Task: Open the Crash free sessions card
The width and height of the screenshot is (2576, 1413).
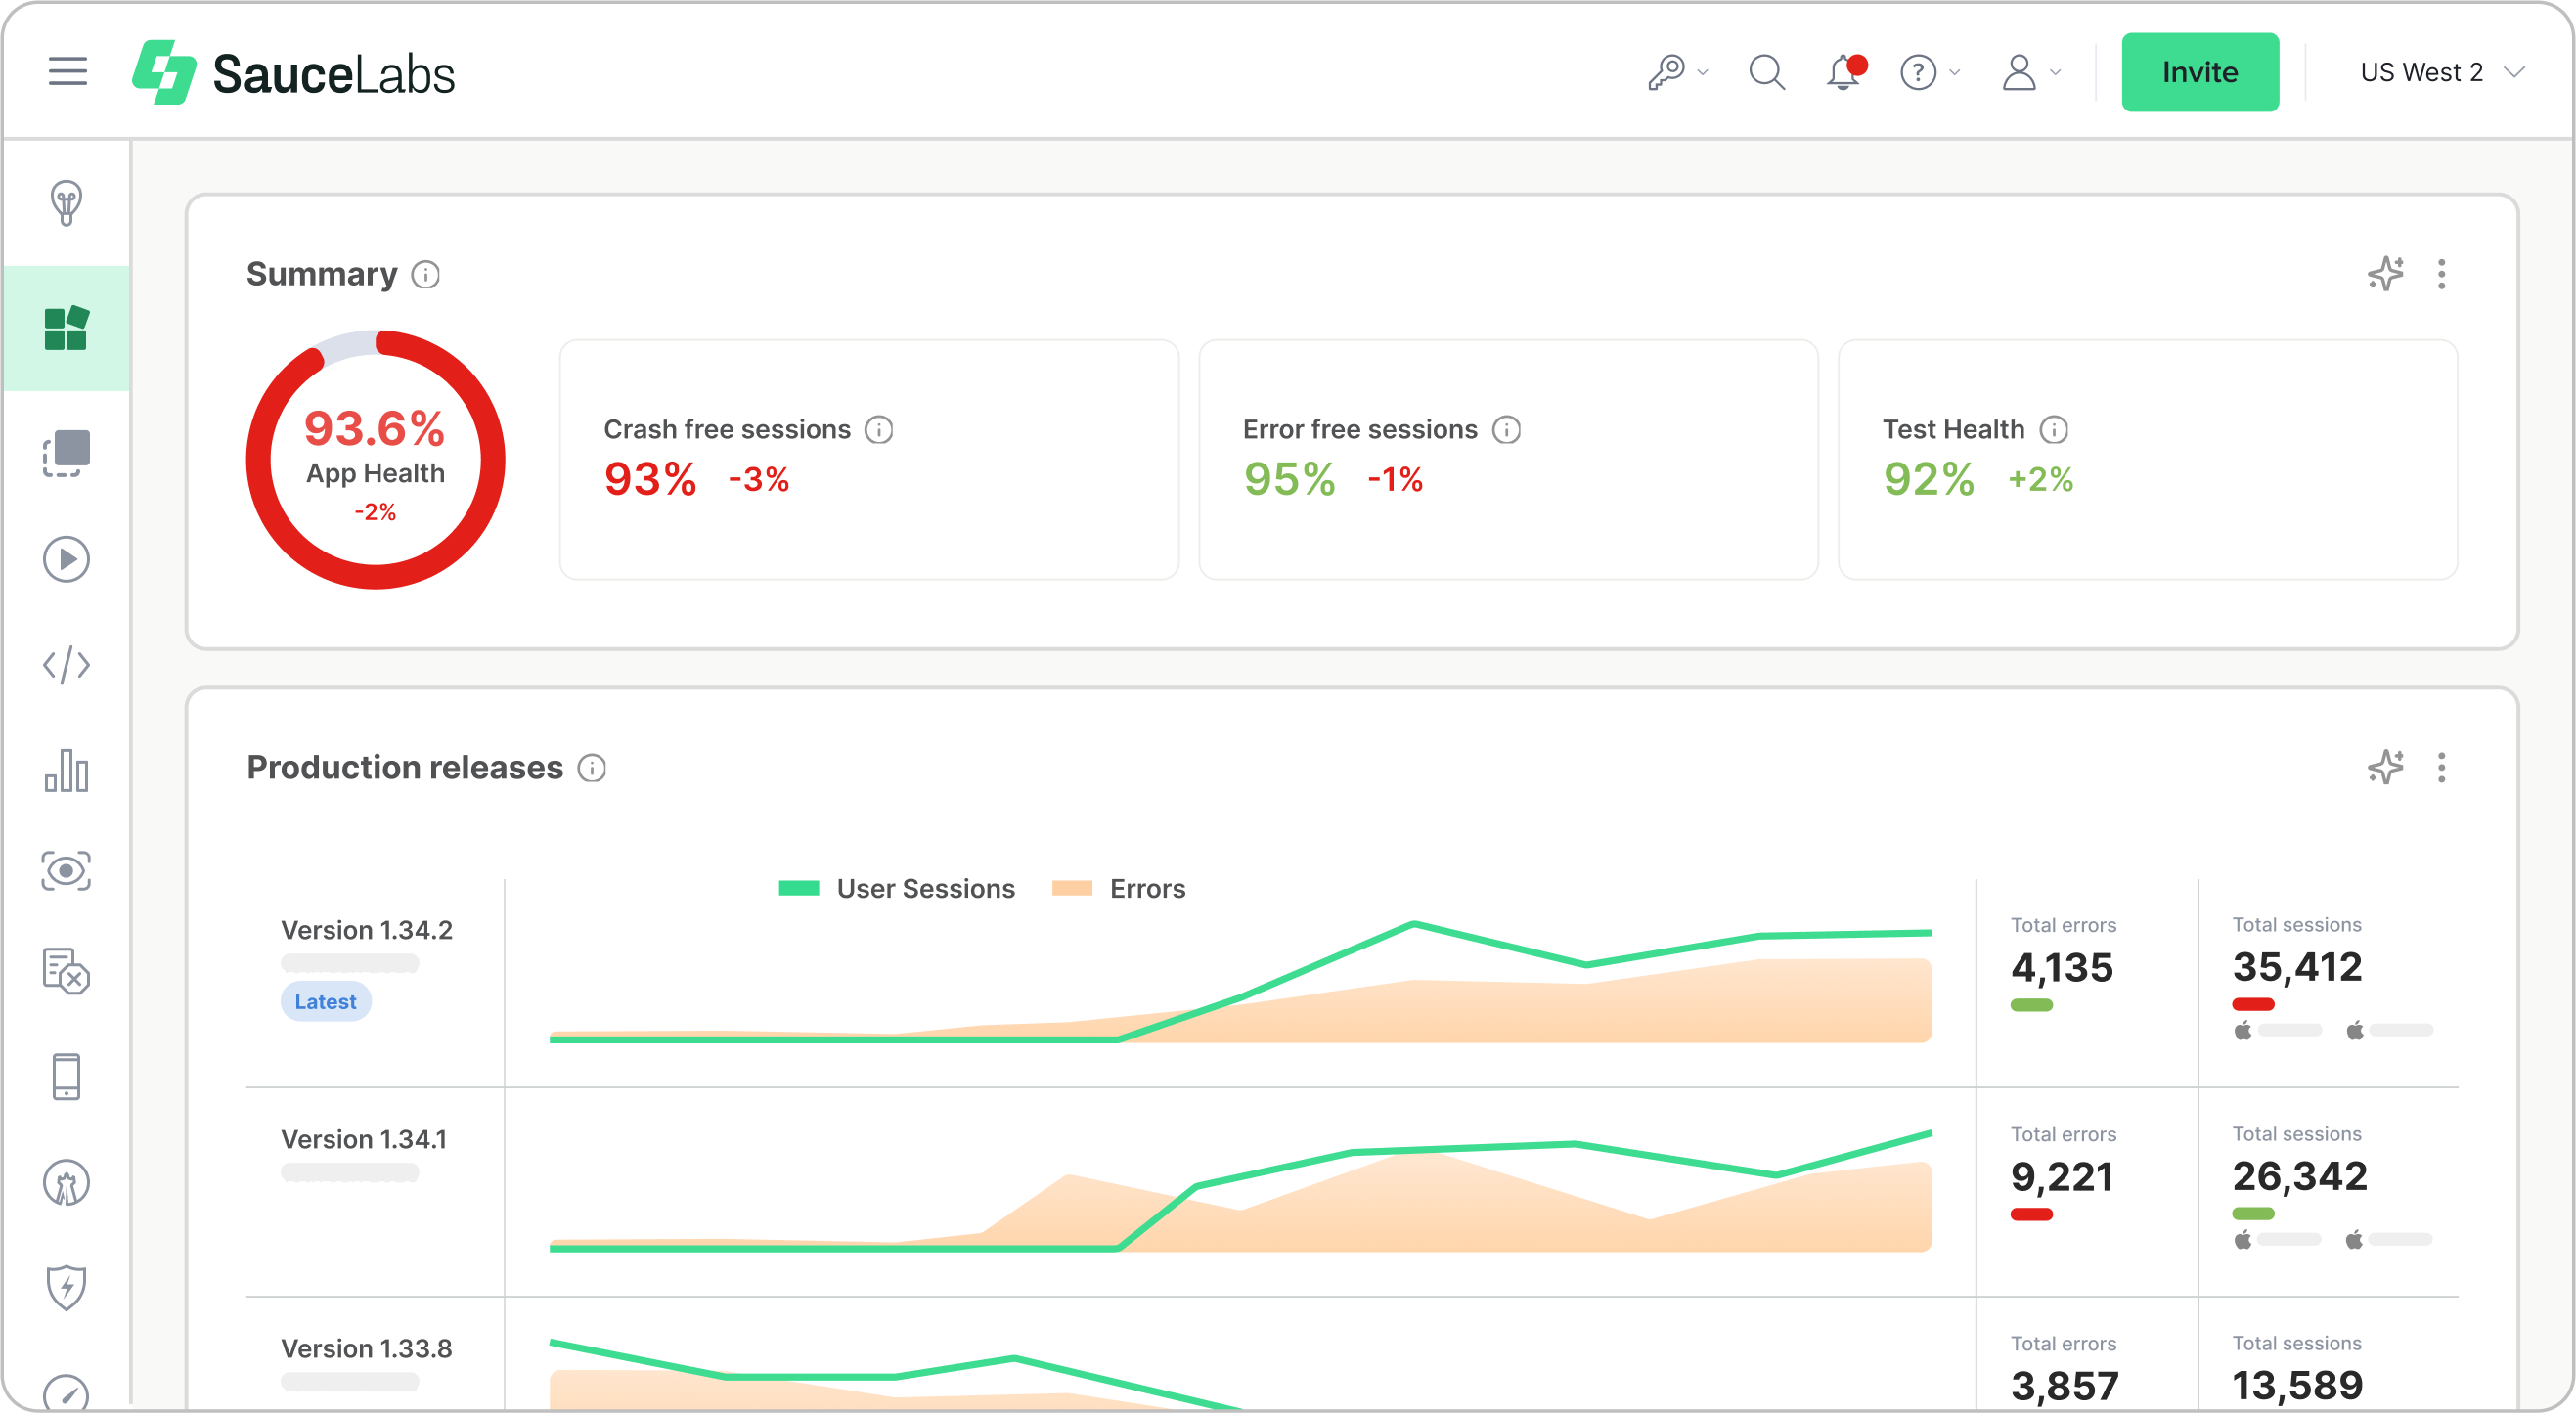Action: point(869,460)
